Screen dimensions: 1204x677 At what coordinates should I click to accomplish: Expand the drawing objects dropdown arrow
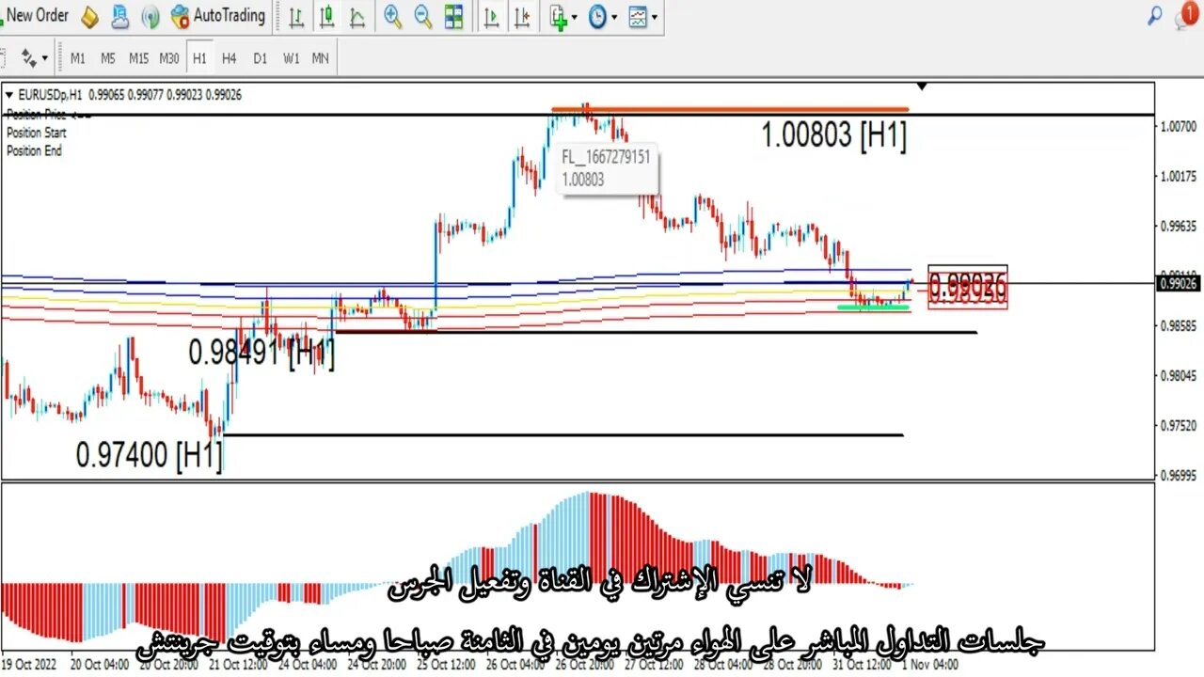coord(44,58)
